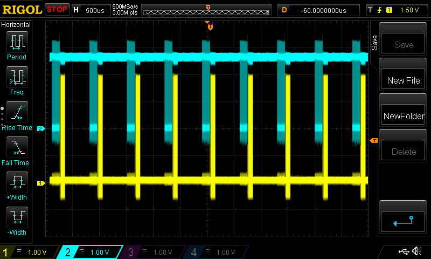Toggle channel 1 at 1.00 V
This screenshot has width=431, height=259.
(30, 252)
